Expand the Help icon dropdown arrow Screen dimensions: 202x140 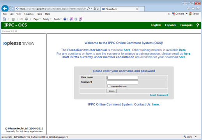pos(67,19)
